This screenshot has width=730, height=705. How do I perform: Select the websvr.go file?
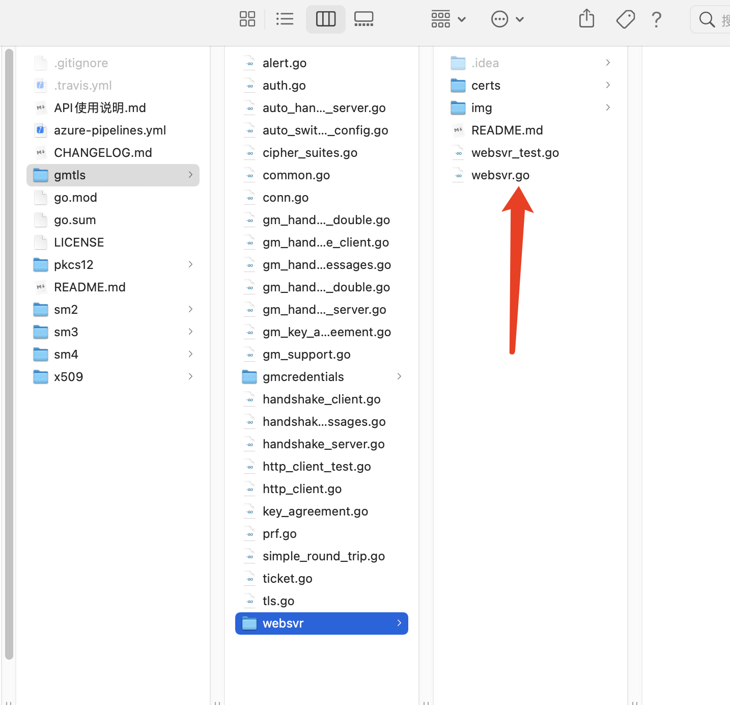coord(500,175)
